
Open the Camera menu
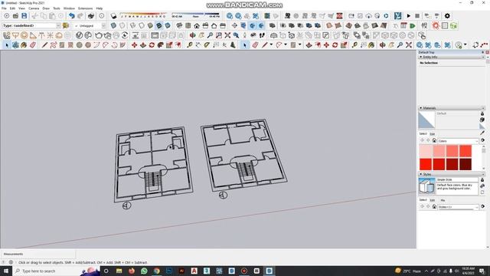(x=34, y=8)
